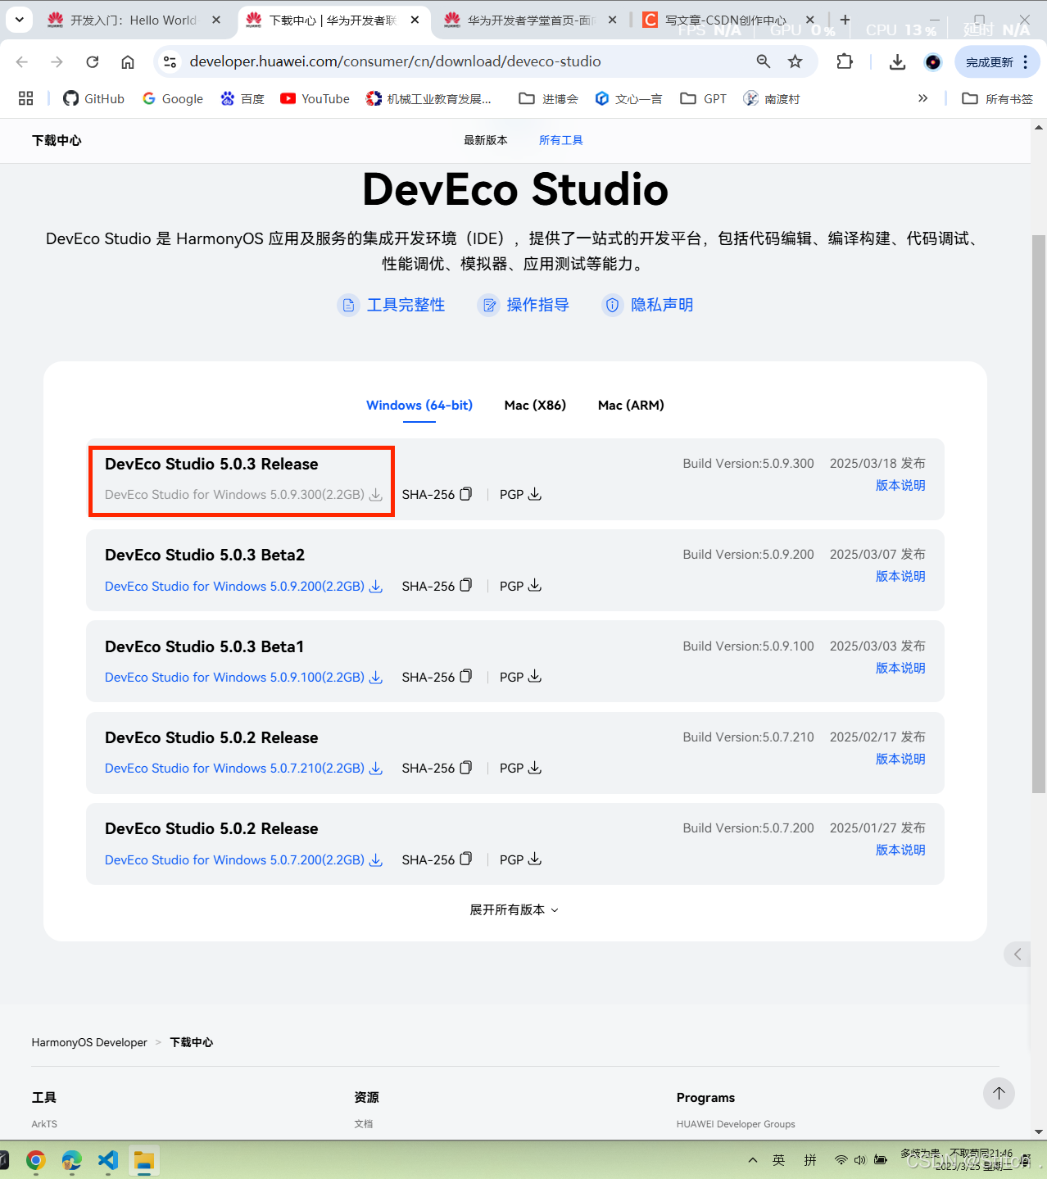This screenshot has height=1179, width=1047.
Task: Download PGP for build 5.0.9.300
Action: point(534,494)
